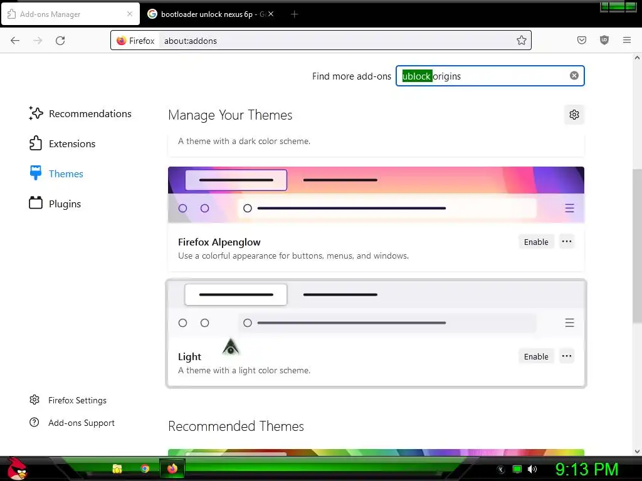This screenshot has width=642, height=481.
Task: Click the scrollbar up arrow
Action: tap(637, 58)
